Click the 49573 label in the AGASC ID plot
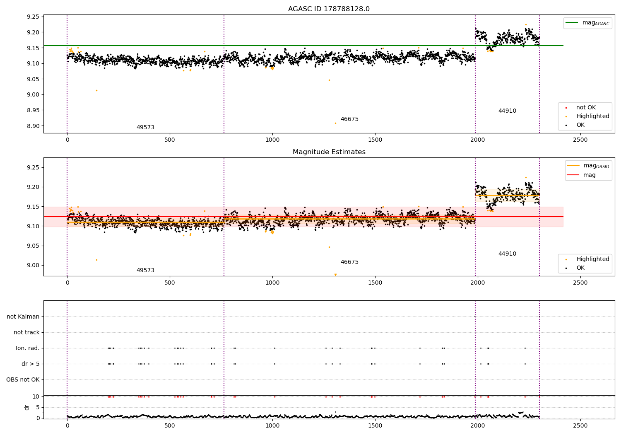The height and width of the screenshot is (435, 621). (x=145, y=128)
